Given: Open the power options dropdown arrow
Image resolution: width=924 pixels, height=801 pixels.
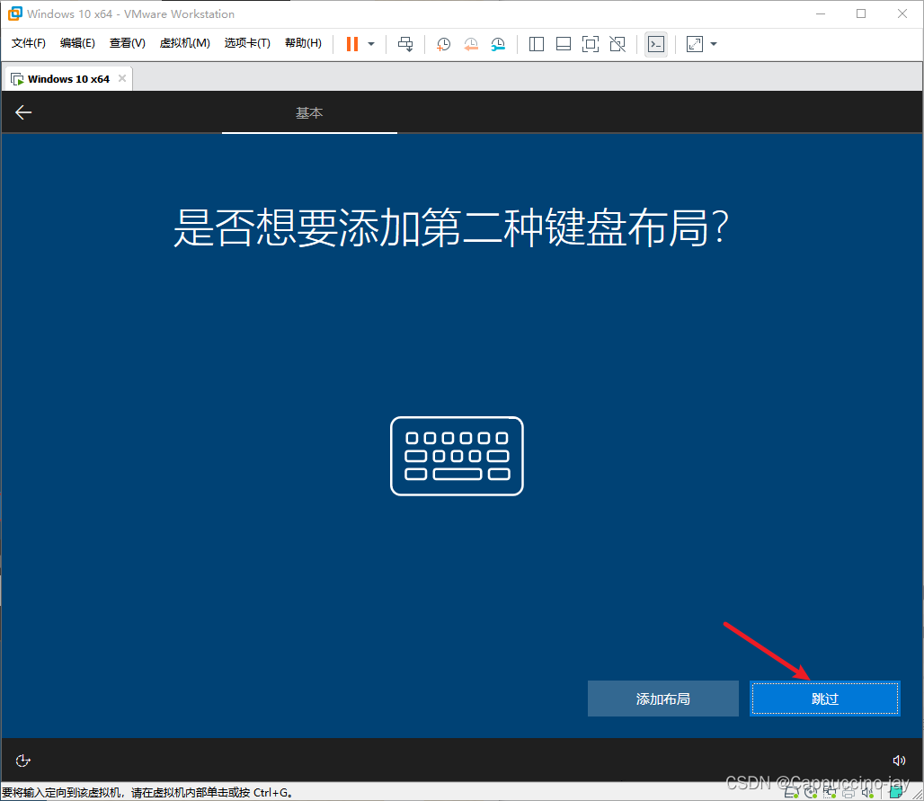Looking at the screenshot, I should (x=371, y=44).
